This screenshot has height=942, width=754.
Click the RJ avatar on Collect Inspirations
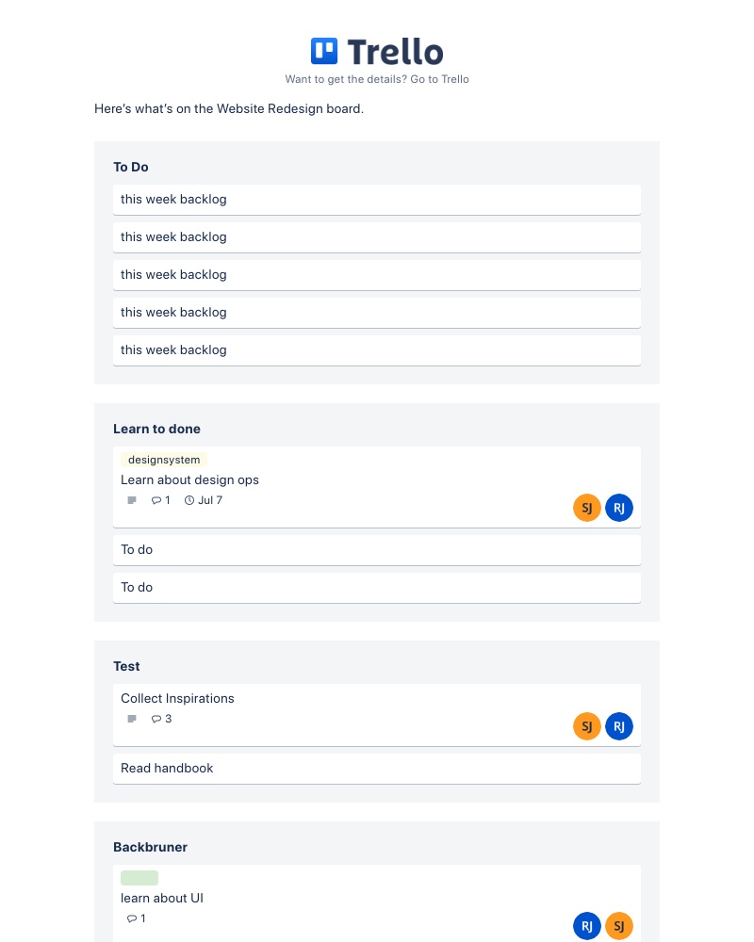click(x=619, y=726)
